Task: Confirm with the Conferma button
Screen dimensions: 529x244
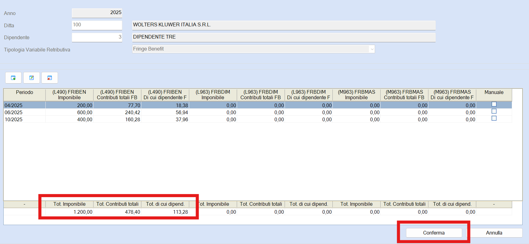Action: (434, 233)
